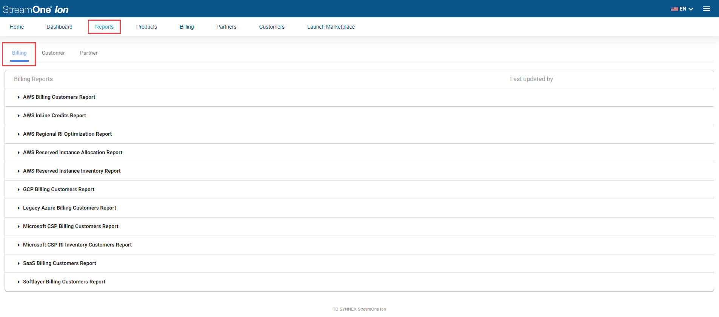Click the US flag language icon
The height and width of the screenshot is (317, 719).
click(x=674, y=9)
